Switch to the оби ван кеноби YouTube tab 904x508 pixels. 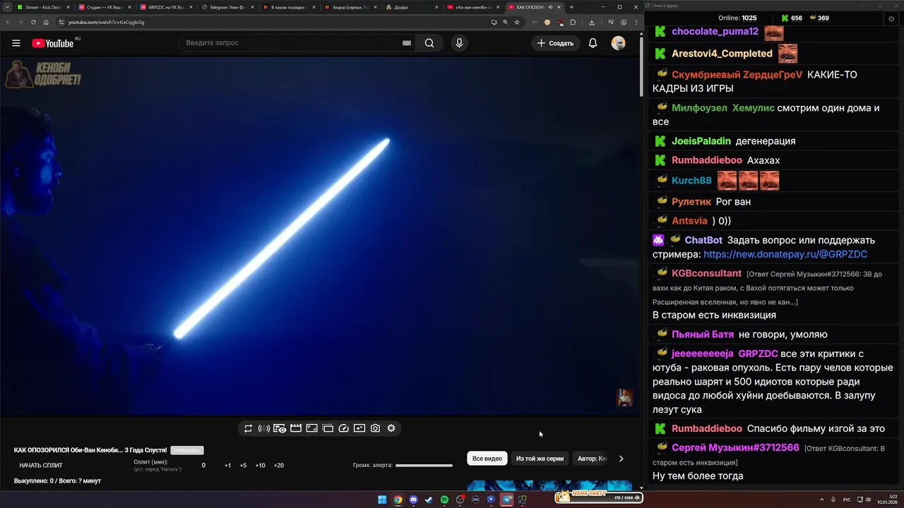click(473, 7)
